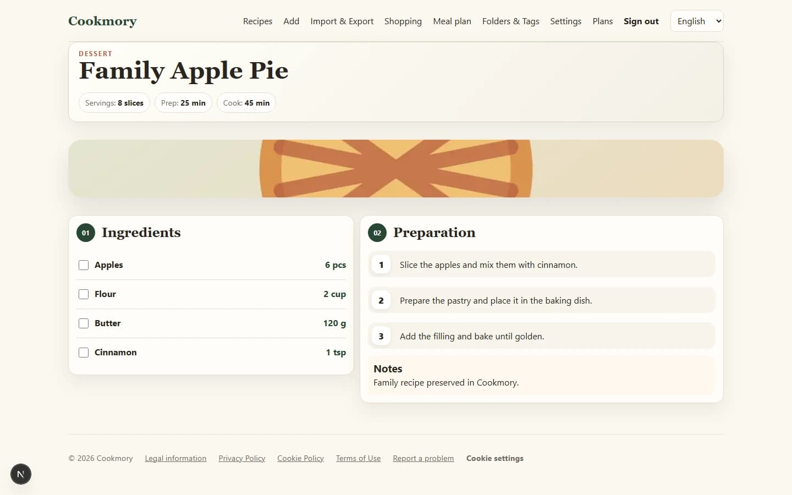
Task: Click 'Add the filling and bake' step text
Action: (x=472, y=336)
